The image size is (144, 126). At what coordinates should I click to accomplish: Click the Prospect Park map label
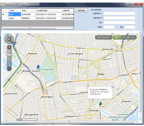[48, 69]
